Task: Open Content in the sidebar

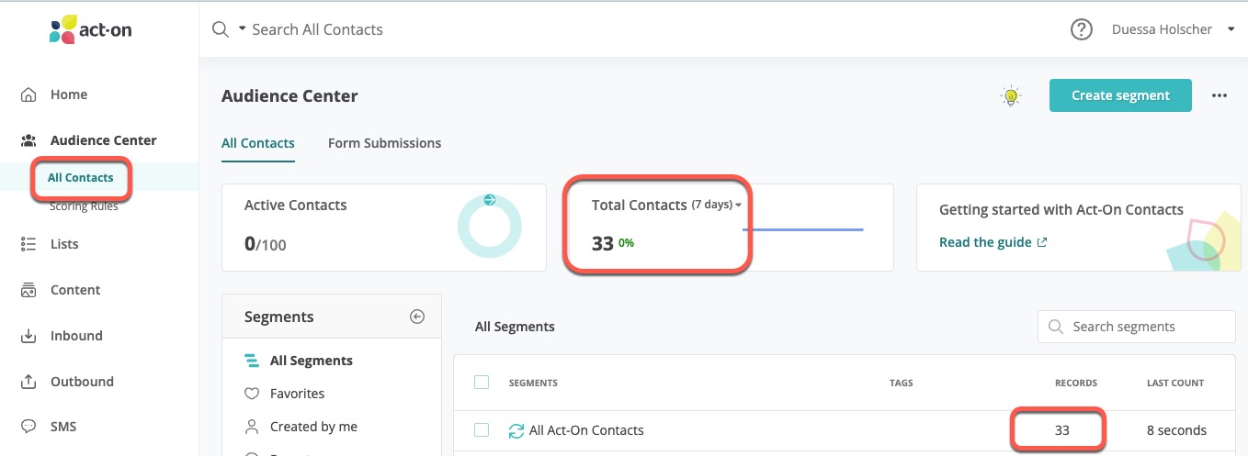Action: (75, 290)
